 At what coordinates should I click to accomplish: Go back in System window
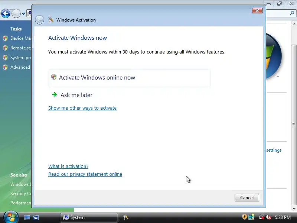[6, 13]
